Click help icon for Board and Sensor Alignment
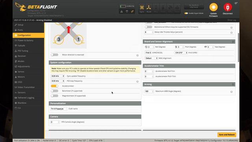The width and height of the screenshot is (252, 142). [x=233, y=42]
